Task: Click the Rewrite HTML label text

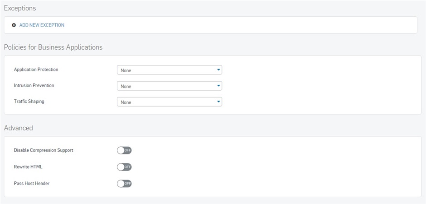Action: tap(28, 167)
